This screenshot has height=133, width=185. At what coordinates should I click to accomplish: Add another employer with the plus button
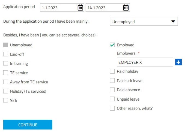point(178,62)
